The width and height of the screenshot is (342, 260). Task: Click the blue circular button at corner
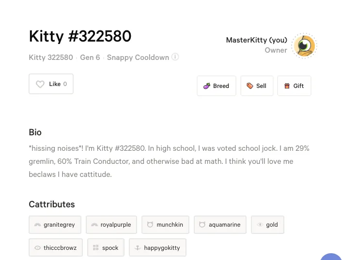[x=331, y=257]
